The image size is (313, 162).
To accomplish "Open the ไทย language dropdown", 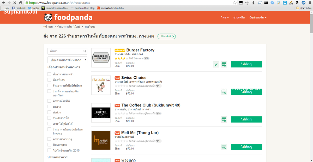I will pos(225,17).
